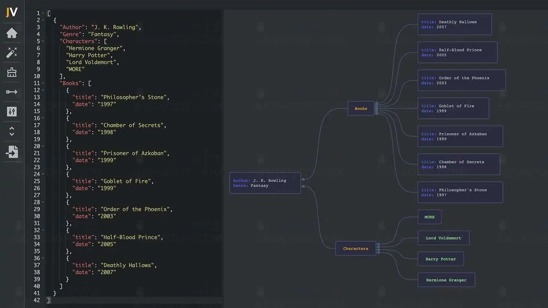This screenshot has width=548, height=308.
Task: Click the magic wand format icon
Action: point(12,53)
